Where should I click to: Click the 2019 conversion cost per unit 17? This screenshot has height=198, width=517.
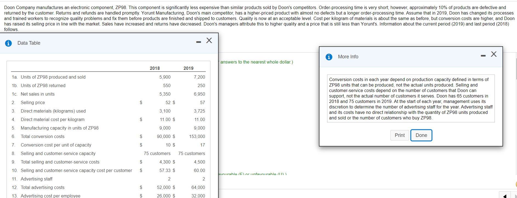[x=202, y=145]
